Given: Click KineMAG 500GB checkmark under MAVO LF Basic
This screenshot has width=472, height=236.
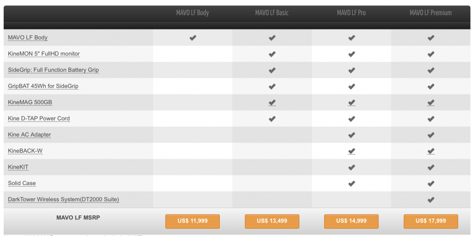Looking at the screenshot, I should [x=272, y=103].
